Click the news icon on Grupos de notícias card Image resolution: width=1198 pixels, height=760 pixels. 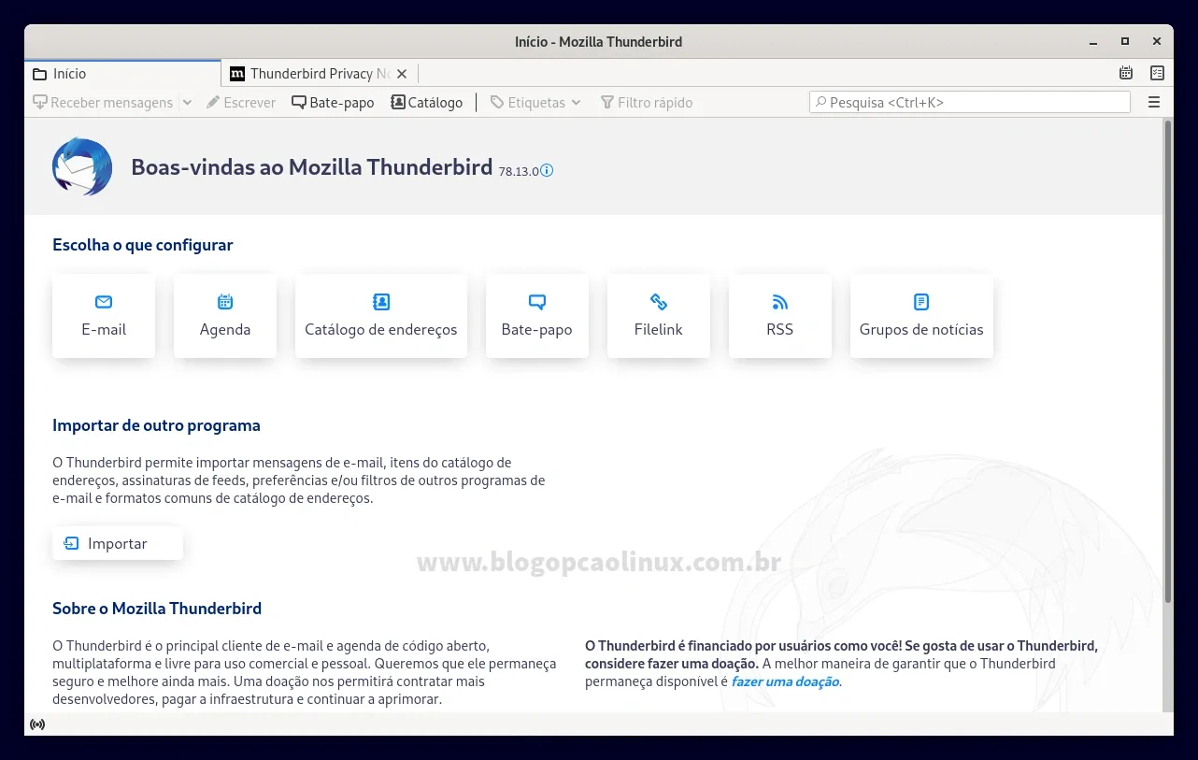pyautogui.click(x=921, y=302)
